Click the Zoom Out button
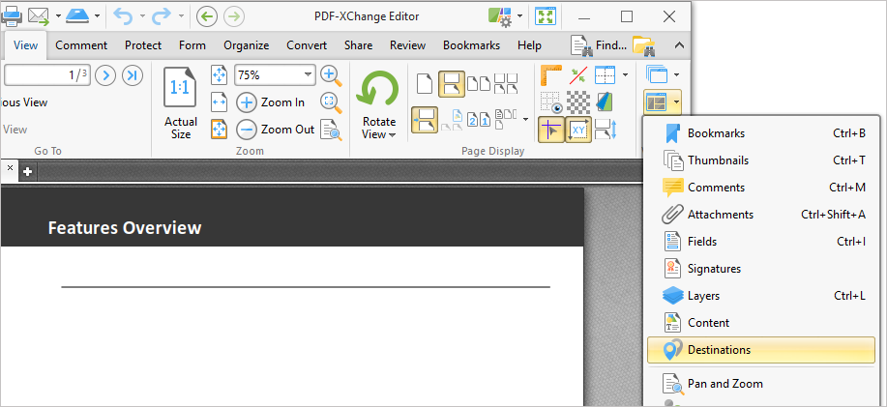Viewport: 887px width, 407px height. (276, 129)
